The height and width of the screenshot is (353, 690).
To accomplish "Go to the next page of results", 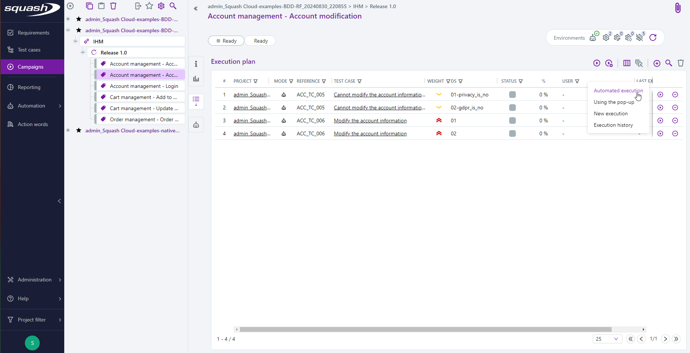I will 665,339.
